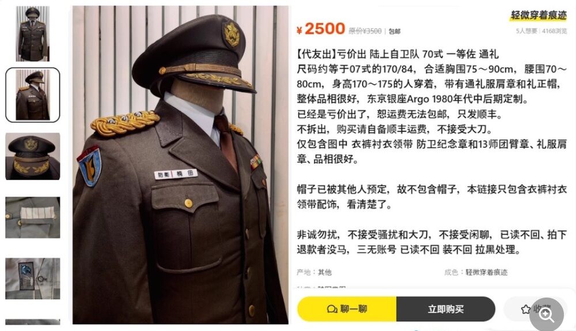Viewport: 576px width, 331px height.
Task: Open the 聊一聊 chat button
Action: pyautogui.click(x=346, y=309)
